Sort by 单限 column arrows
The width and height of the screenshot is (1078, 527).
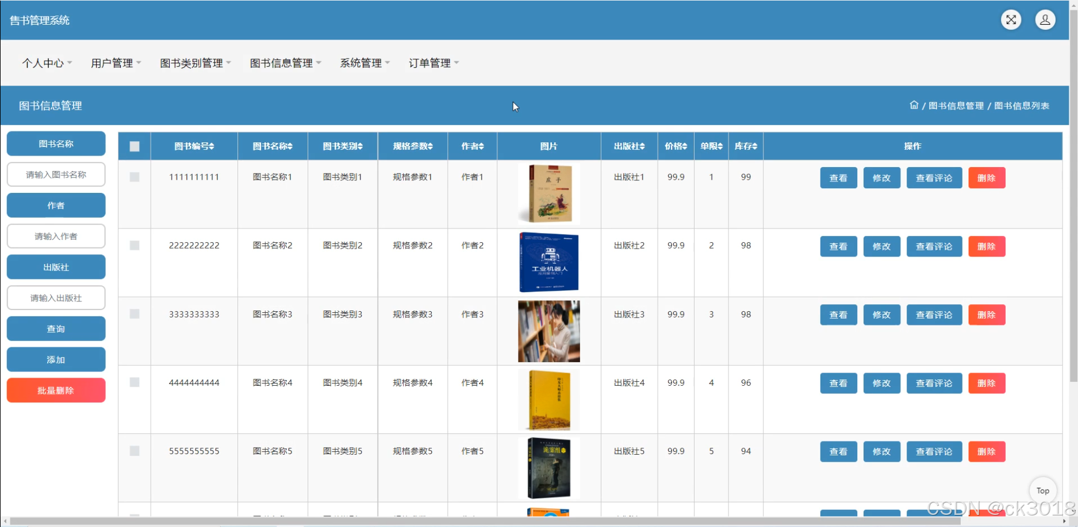pos(720,146)
